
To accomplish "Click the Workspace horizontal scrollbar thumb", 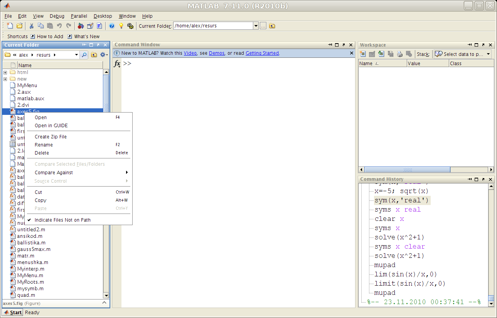I will [x=407, y=169].
